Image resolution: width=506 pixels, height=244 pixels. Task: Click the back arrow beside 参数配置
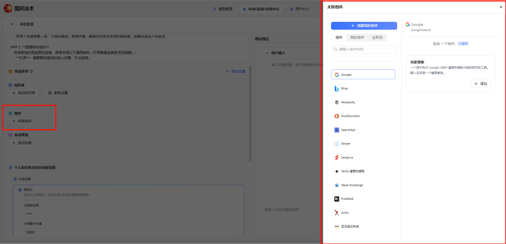pyautogui.click(x=12, y=24)
